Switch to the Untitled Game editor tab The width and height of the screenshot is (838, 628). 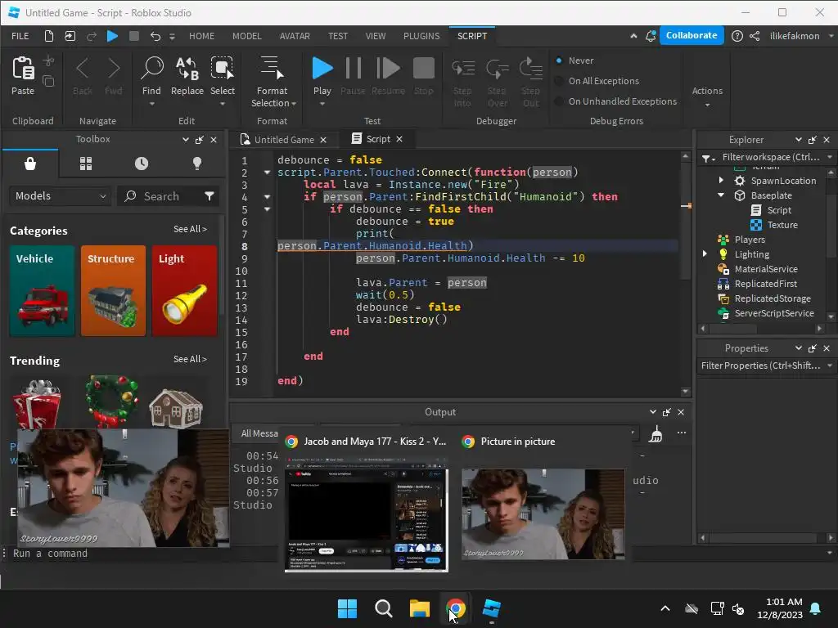coord(283,139)
